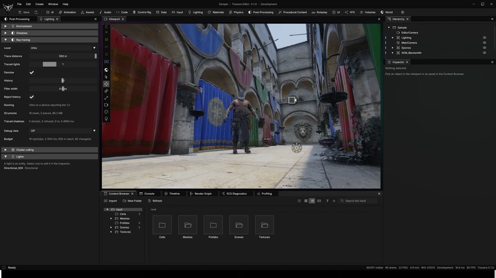Click the favorites star icon in Content Browser
Image resolution: width=496 pixels, height=278 pixels.
334,200
